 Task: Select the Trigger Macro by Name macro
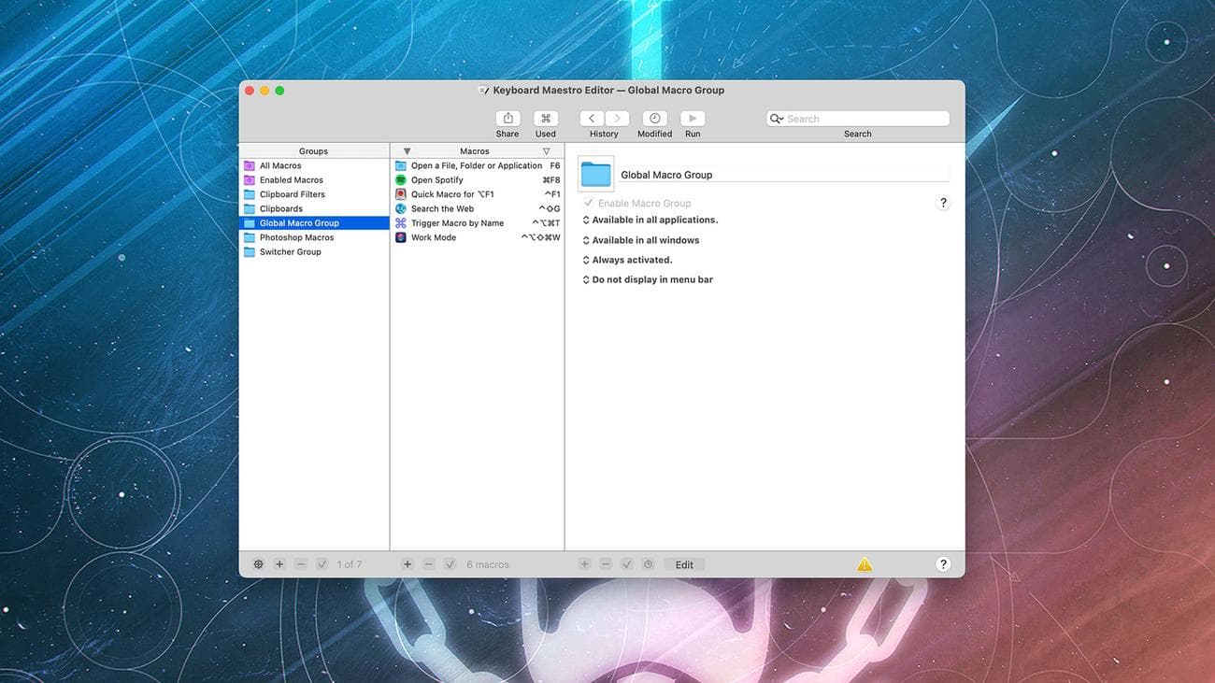[457, 223]
